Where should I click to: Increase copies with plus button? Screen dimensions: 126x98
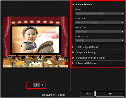point(43,85)
